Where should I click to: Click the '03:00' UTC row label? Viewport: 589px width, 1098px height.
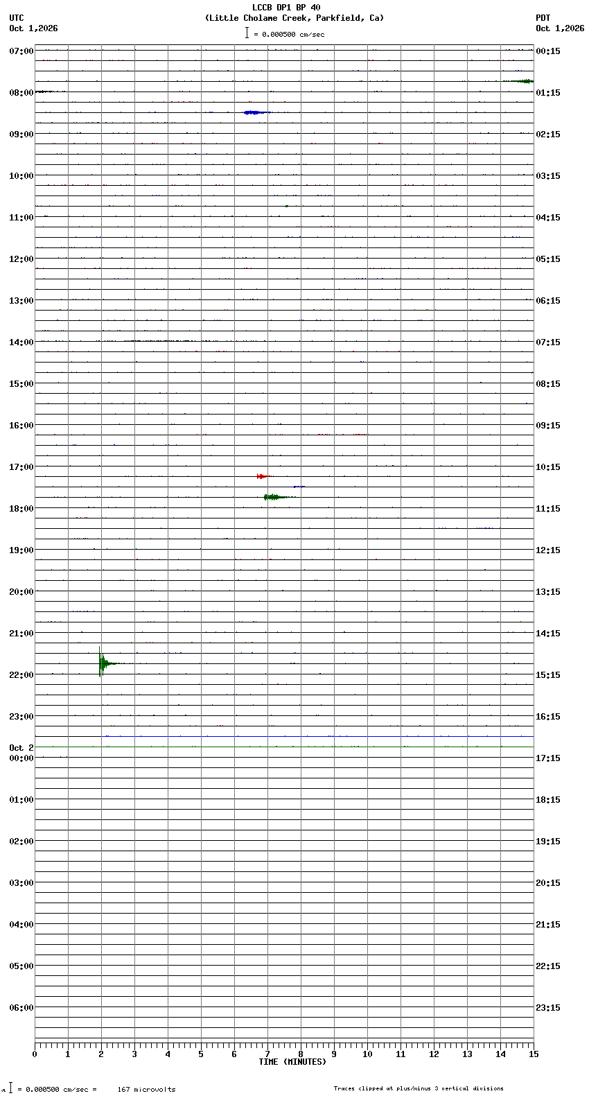coord(21,883)
